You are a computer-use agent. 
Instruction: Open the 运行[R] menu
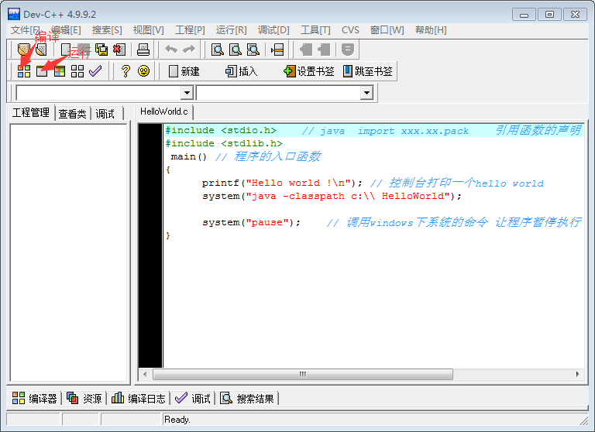tap(232, 30)
